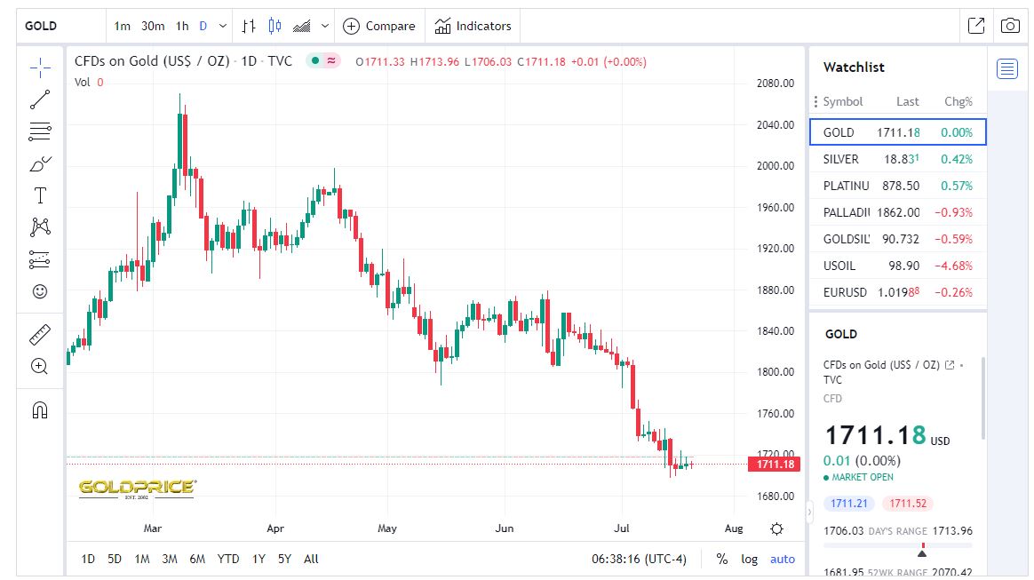Enable the magnet snapping mode
1034x580 pixels.
40,409
